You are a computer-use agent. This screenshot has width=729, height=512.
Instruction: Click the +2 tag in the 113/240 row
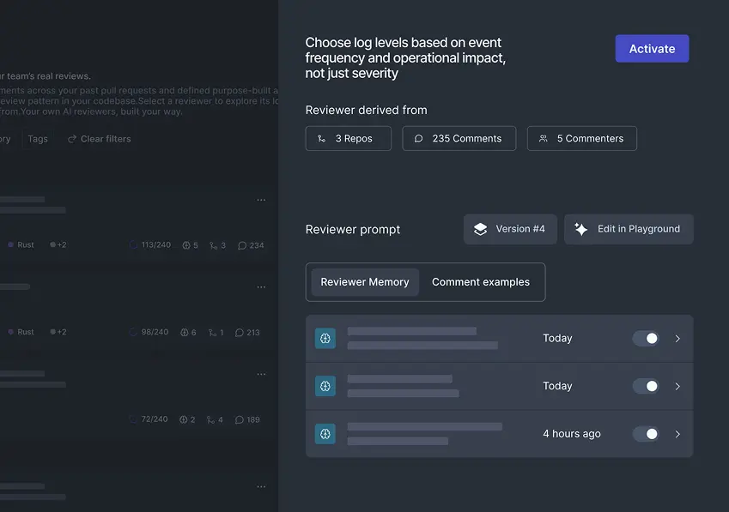pos(58,244)
